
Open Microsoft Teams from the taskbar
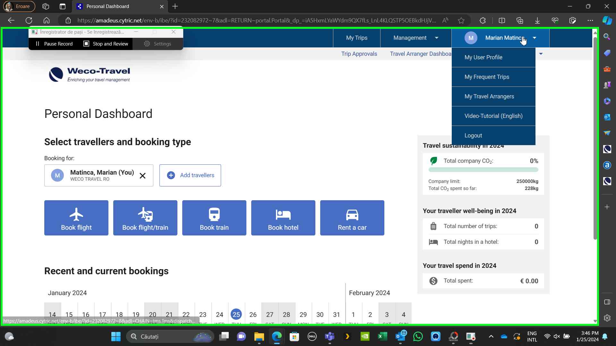pyautogui.click(x=329, y=337)
